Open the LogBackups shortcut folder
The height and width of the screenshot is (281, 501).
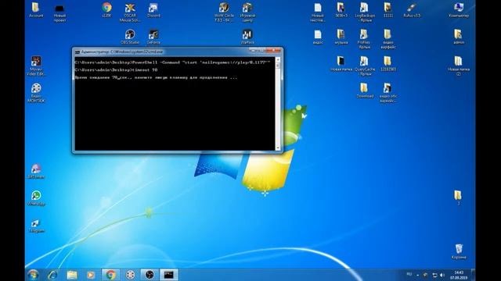[365, 12]
